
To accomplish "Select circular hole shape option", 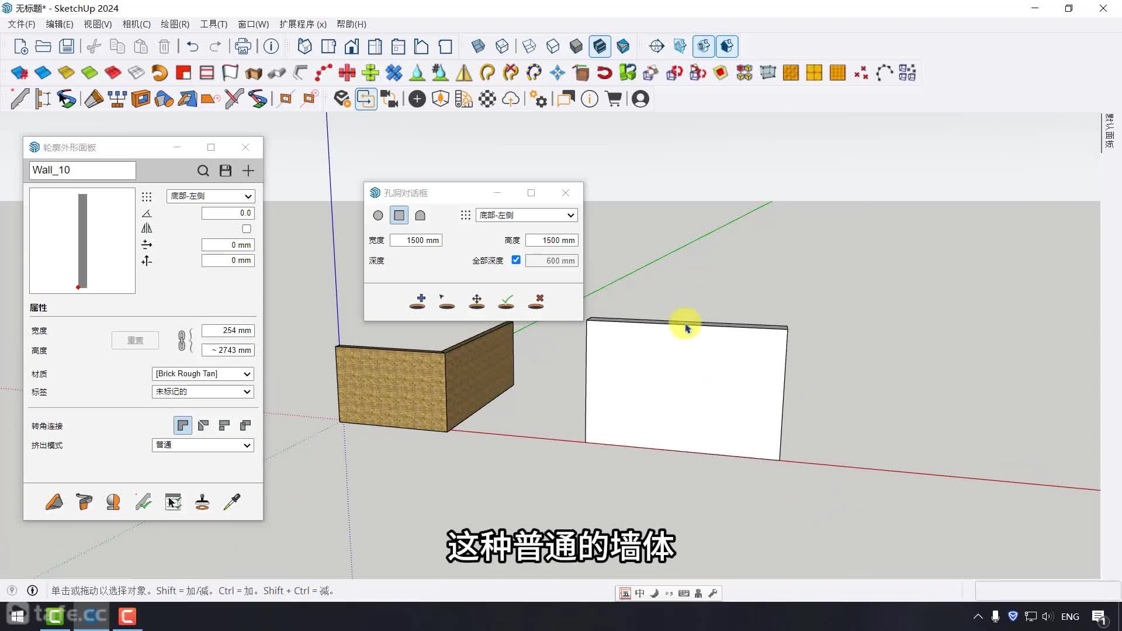I will point(378,216).
